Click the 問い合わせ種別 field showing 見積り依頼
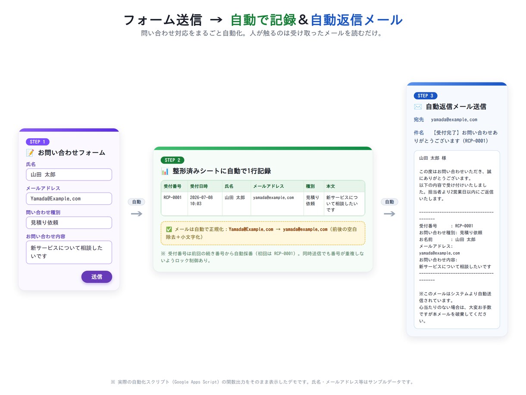The image size is (526, 395). [x=69, y=223]
